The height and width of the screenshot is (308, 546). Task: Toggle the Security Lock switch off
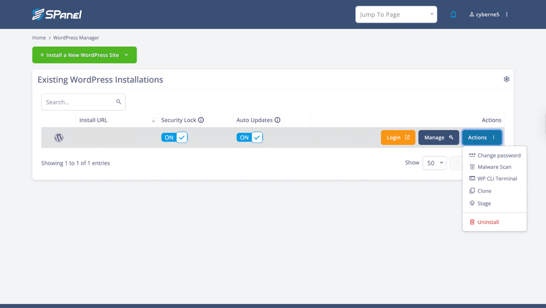(174, 137)
